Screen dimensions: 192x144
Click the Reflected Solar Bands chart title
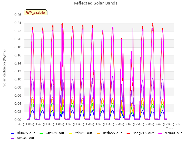96,3
